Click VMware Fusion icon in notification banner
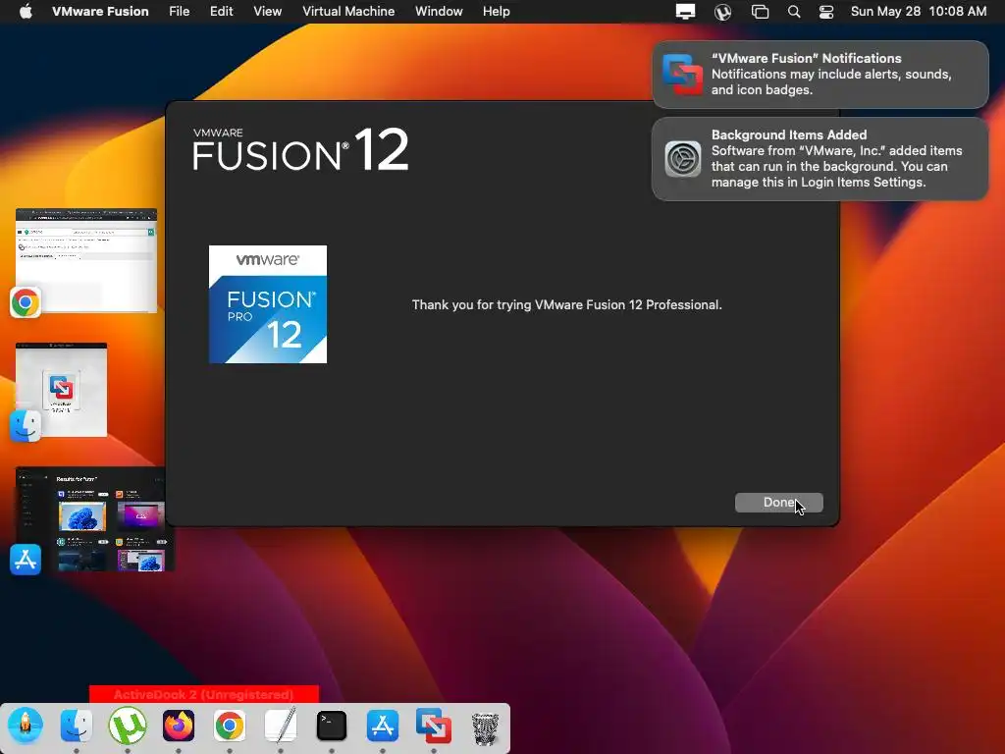The width and height of the screenshot is (1005, 754). coord(682,75)
